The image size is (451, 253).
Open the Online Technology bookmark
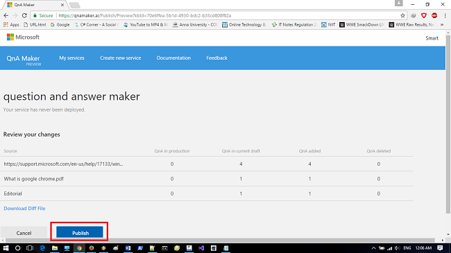[x=244, y=25]
